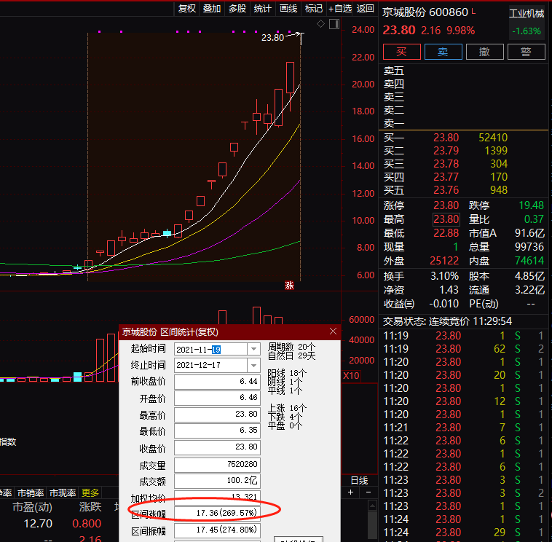Viewport: 552px width, 542px height.
Task: Click the 成交量 field 7520280
Action: pos(217,465)
